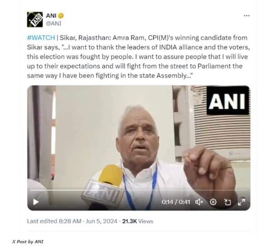Click the gold verified badge next to ANI

61,16
